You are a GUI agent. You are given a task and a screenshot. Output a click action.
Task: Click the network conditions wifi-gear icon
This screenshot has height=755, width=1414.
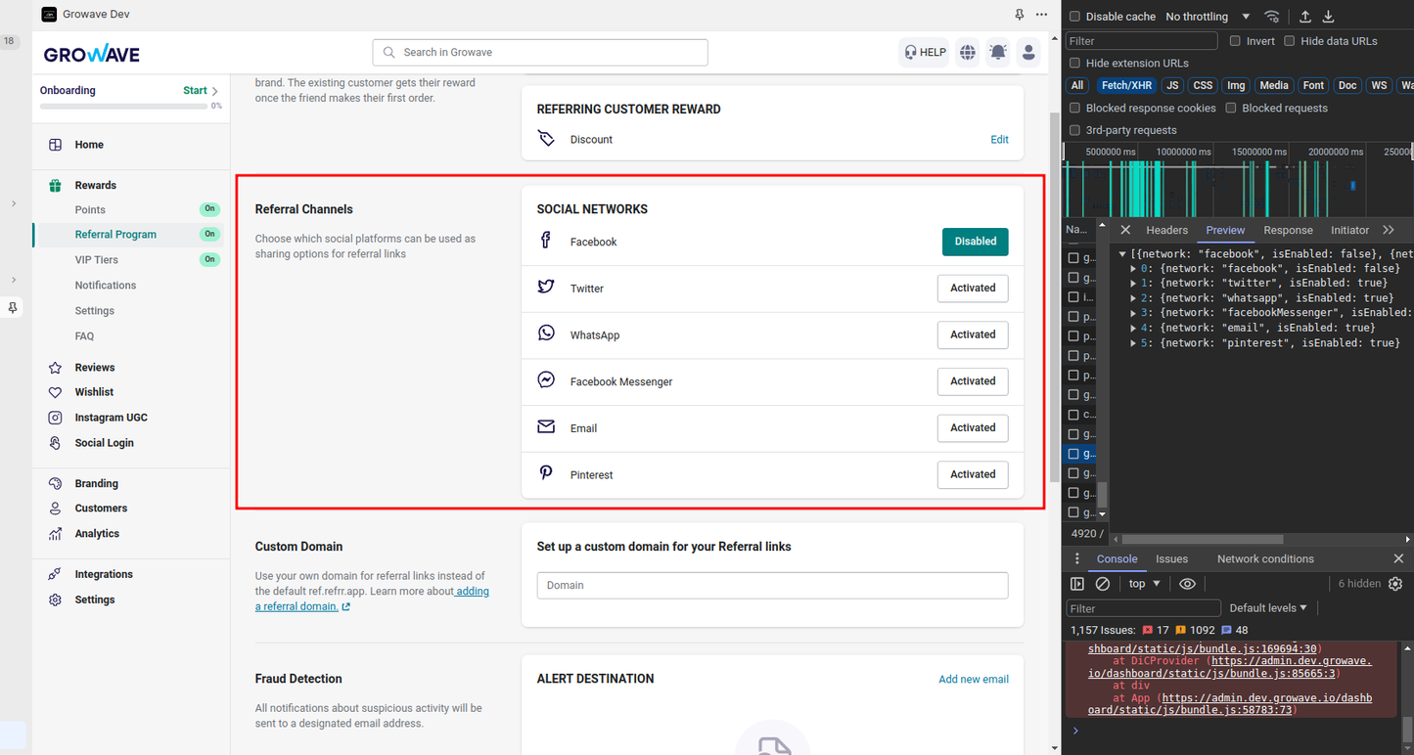[x=1272, y=17]
